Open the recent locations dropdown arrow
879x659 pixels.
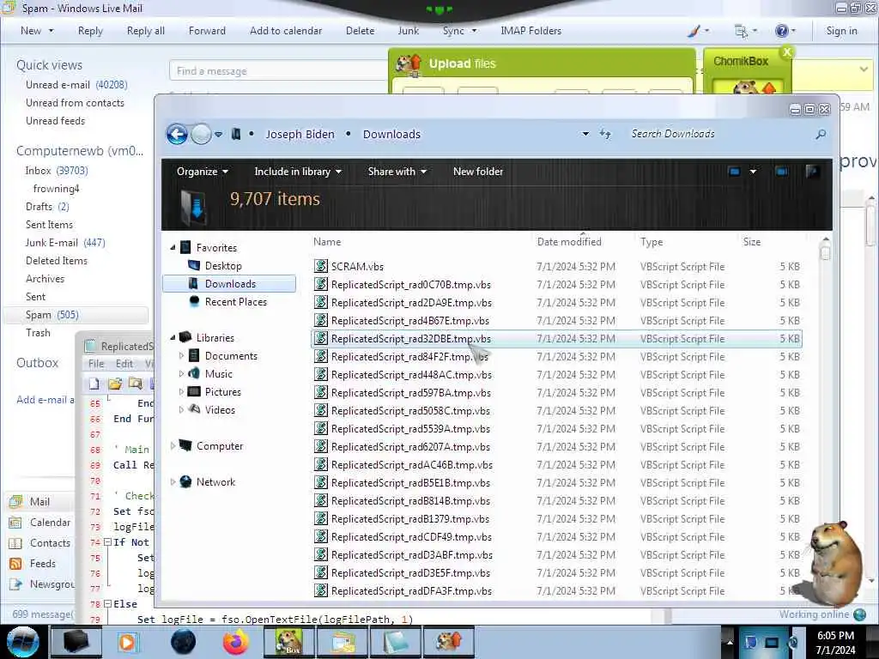(219, 135)
